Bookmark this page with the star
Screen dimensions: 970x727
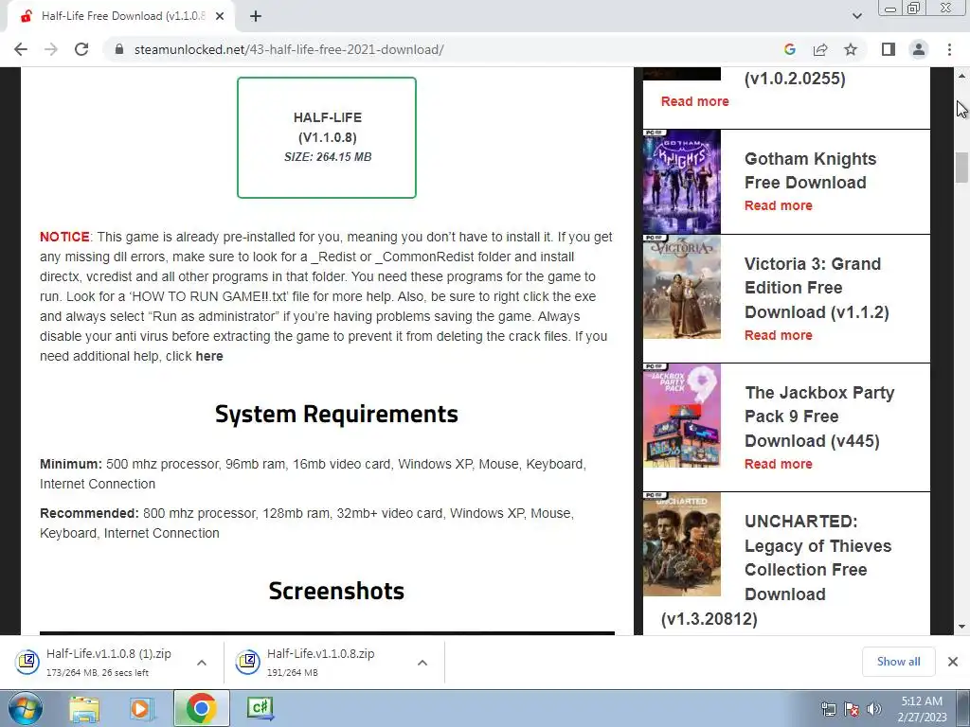tap(851, 49)
